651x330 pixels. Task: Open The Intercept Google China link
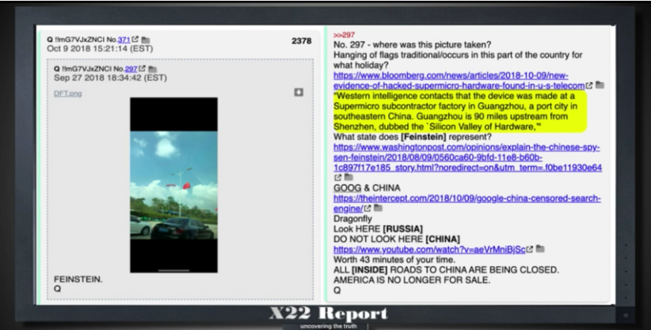(x=467, y=203)
